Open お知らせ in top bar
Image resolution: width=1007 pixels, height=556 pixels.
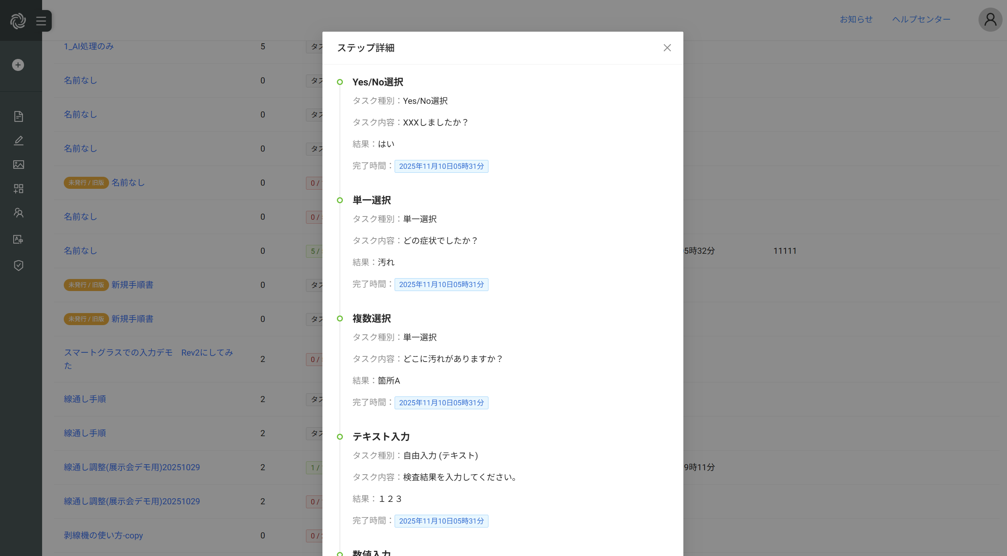(856, 19)
